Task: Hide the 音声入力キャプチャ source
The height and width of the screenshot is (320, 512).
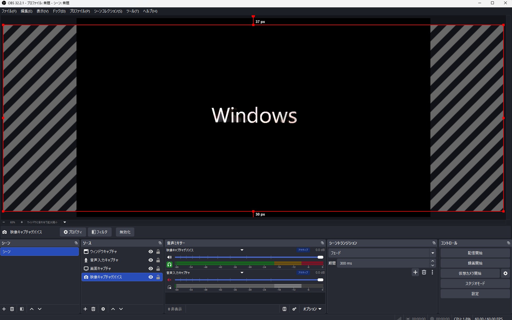Action: [151, 260]
